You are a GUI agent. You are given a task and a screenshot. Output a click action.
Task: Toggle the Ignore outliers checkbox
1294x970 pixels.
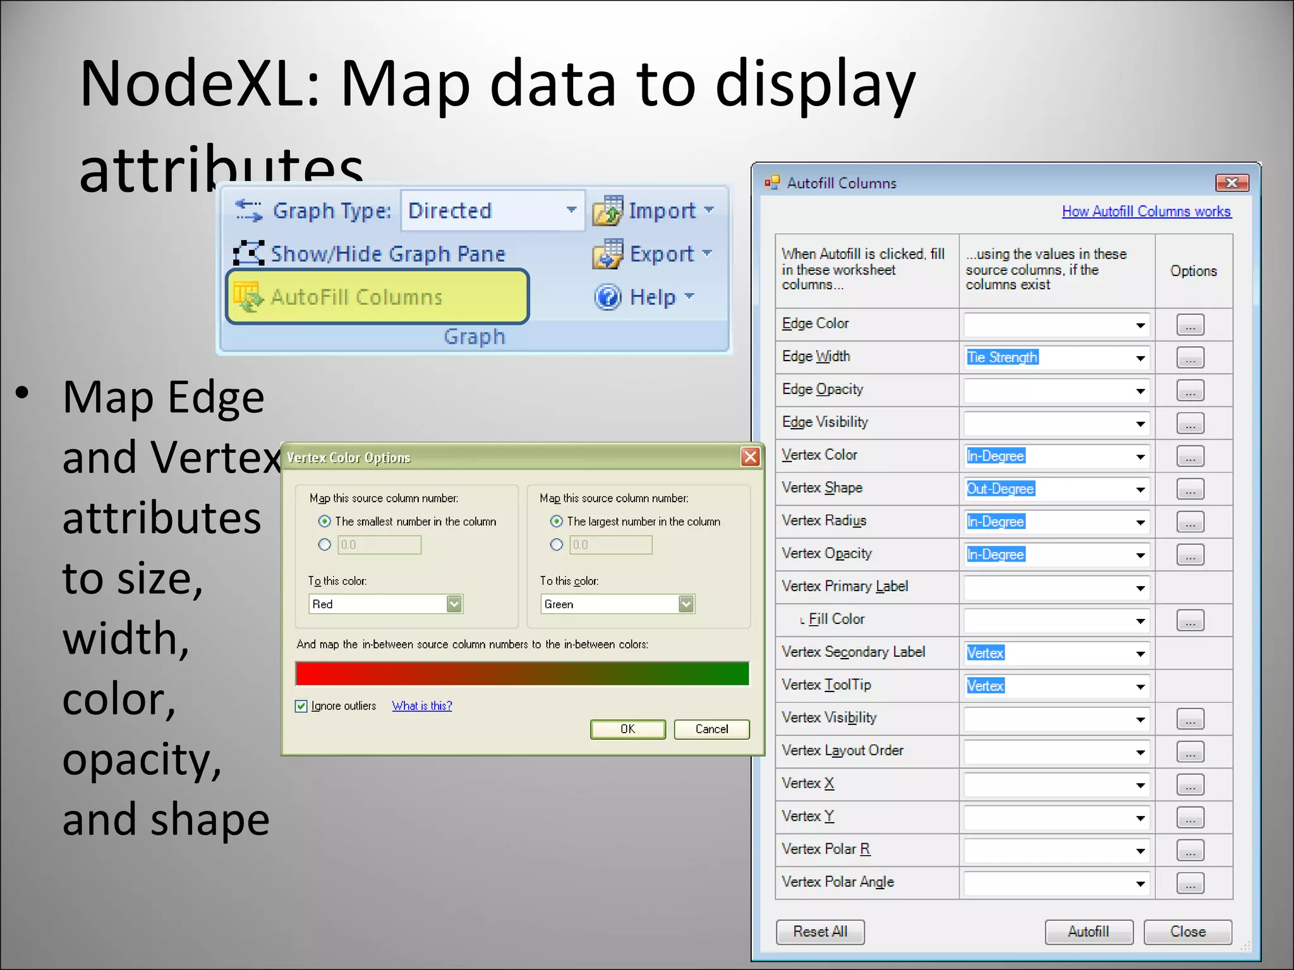[301, 706]
